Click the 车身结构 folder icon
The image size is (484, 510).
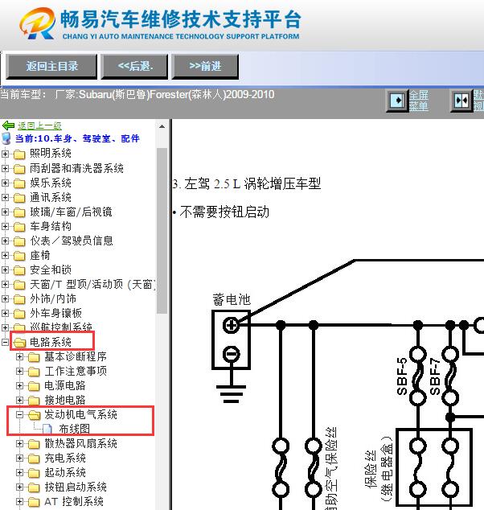coord(19,227)
